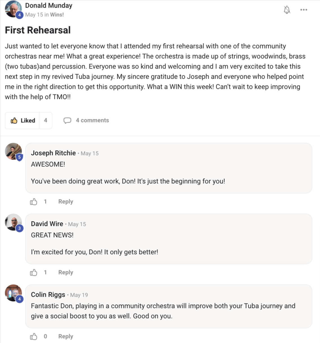
Task: View the post's like count of 4
Action: [x=46, y=120]
